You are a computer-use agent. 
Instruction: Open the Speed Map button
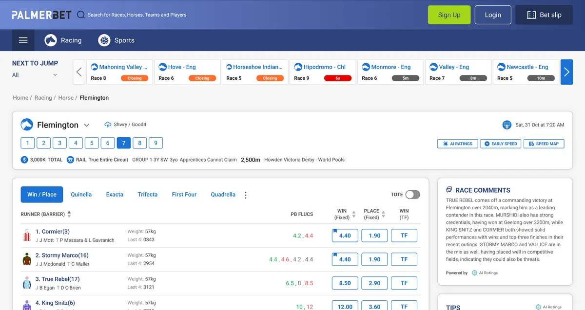coord(544,144)
